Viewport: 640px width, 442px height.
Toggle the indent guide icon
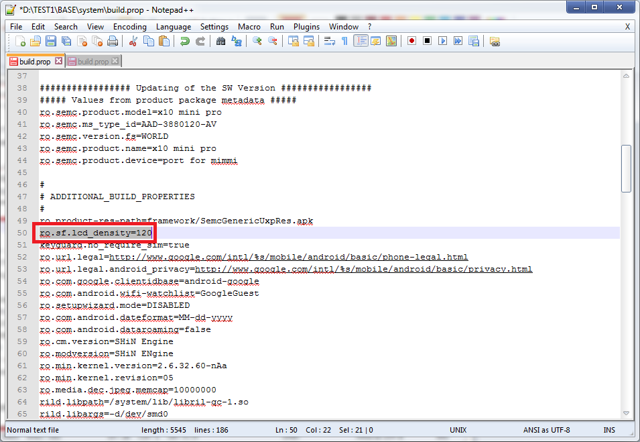tap(361, 42)
